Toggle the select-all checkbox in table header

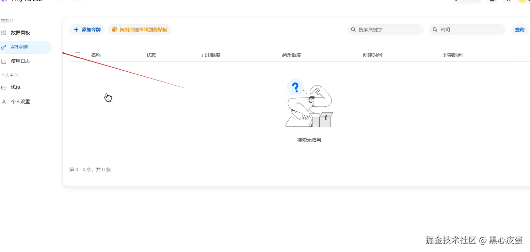[x=78, y=55]
